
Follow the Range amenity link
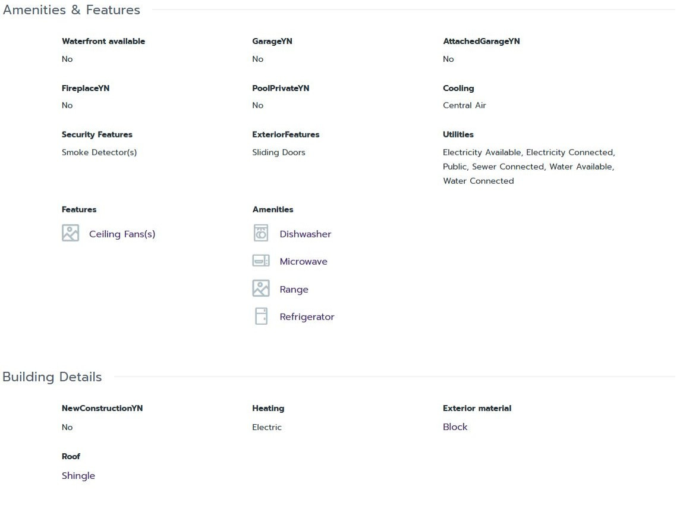(x=294, y=290)
